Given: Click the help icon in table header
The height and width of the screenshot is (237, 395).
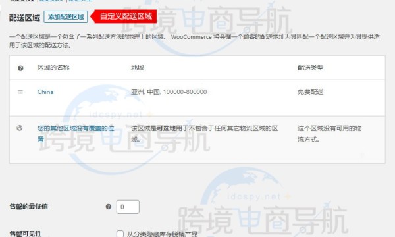Looking at the screenshot, I should pyautogui.click(x=20, y=68).
